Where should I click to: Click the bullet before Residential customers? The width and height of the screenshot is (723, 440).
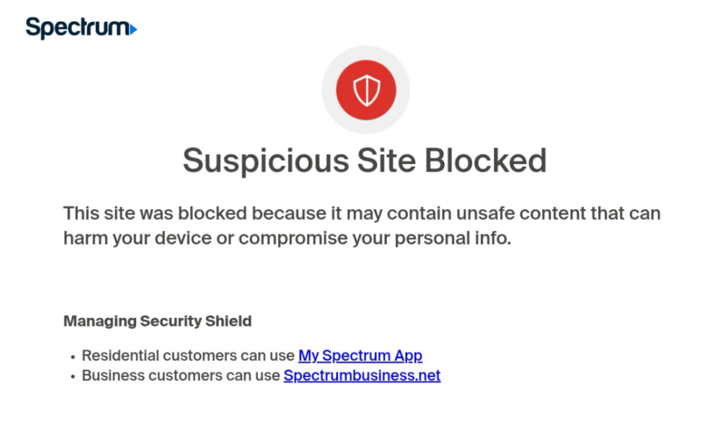pyautogui.click(x=73, y=356)
